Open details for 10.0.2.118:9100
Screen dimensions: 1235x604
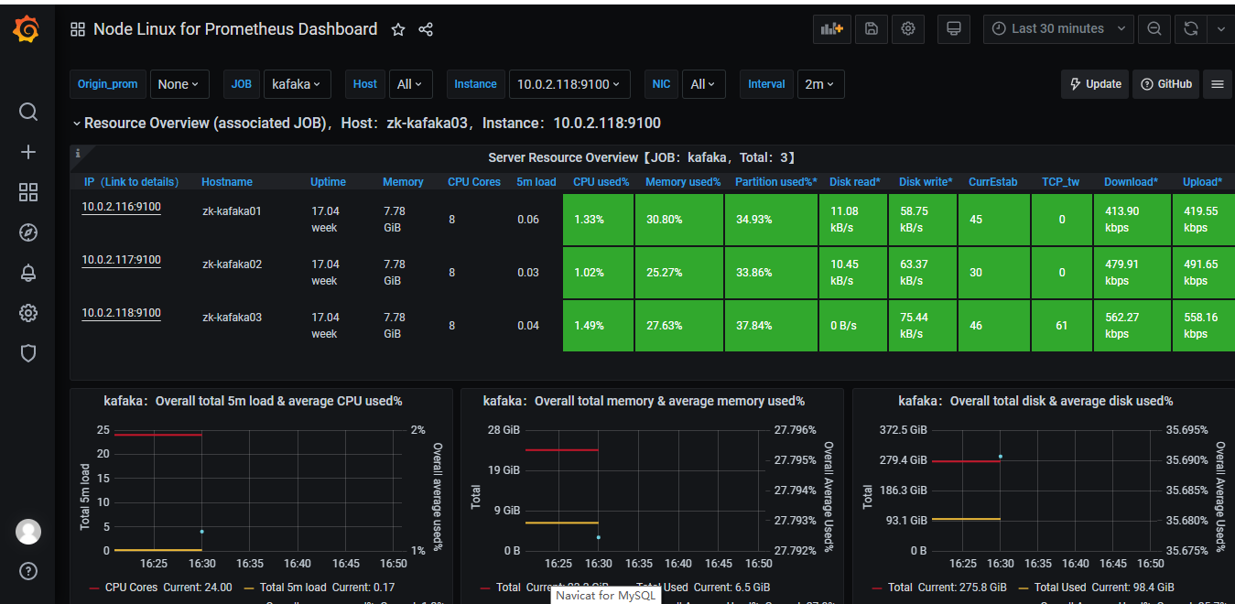[x=121, y=314]
